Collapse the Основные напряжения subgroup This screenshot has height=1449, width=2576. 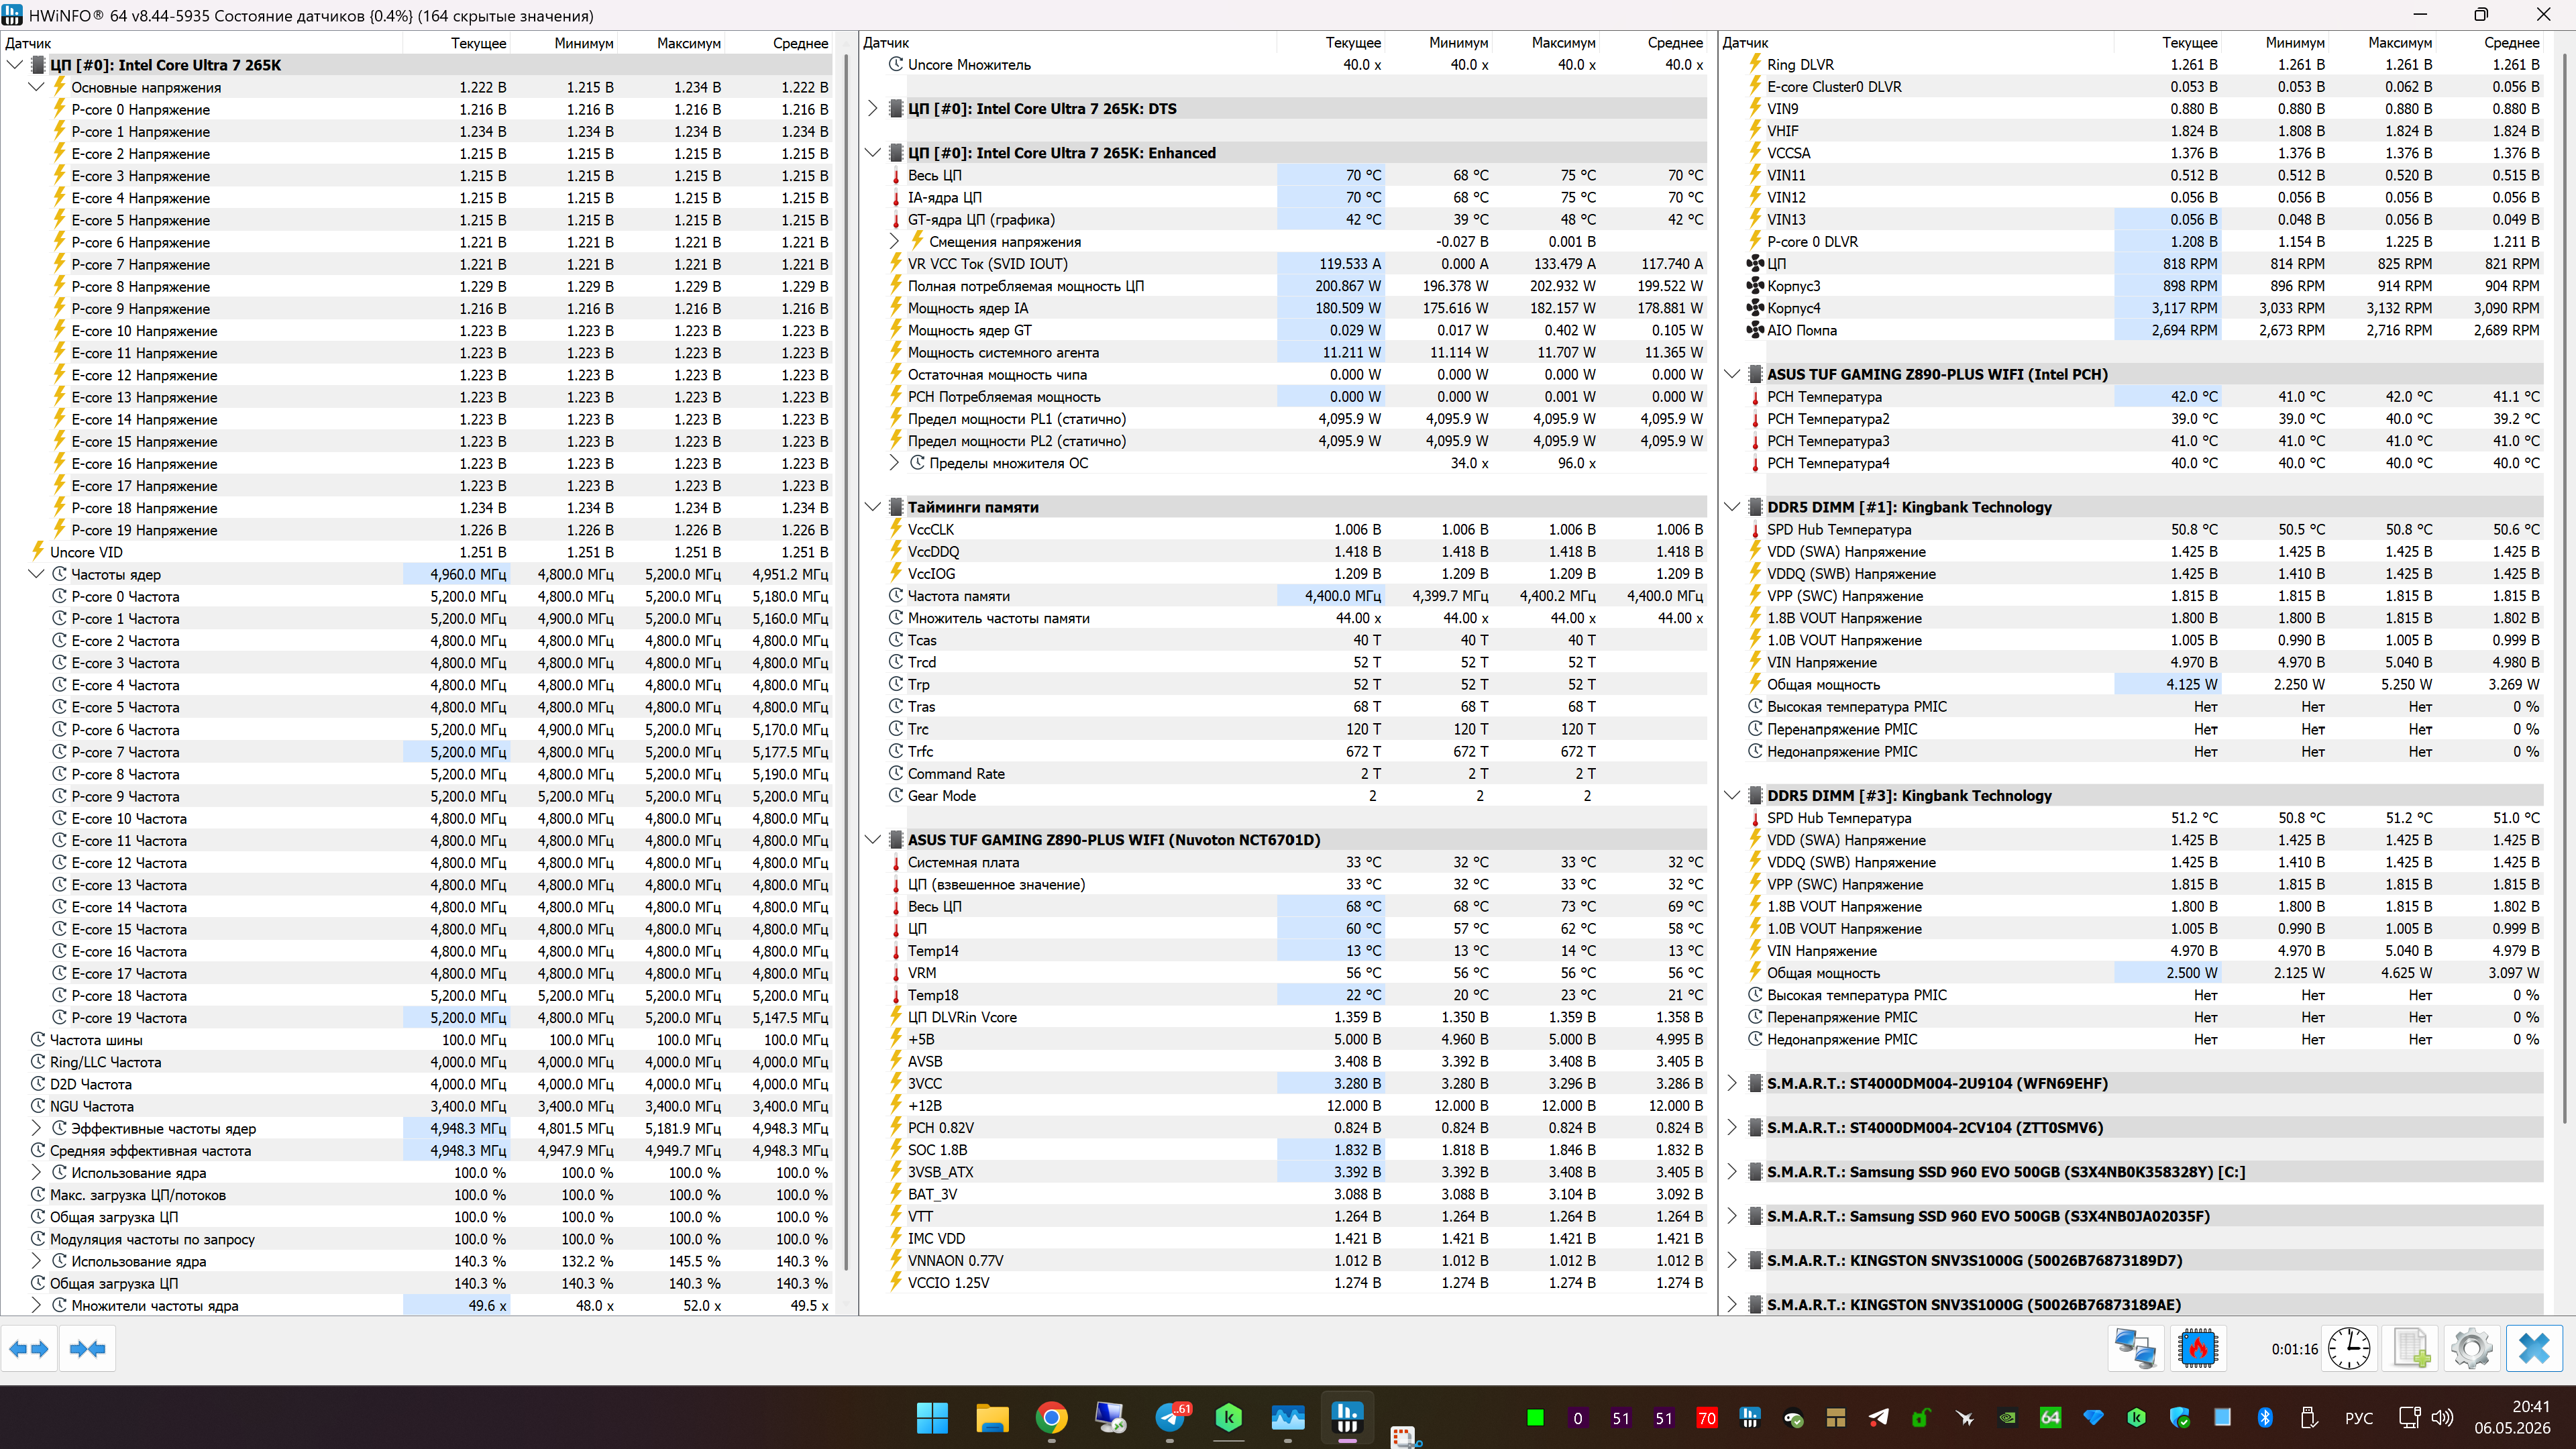36,87
